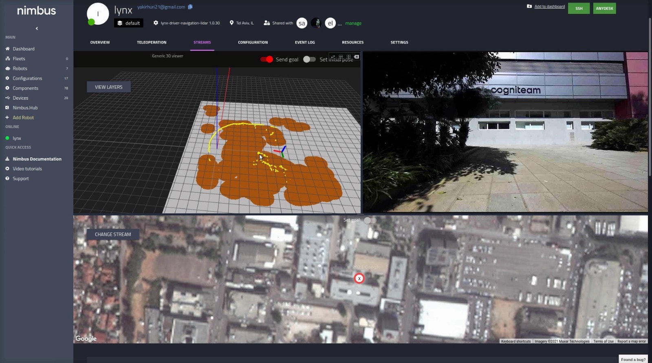Collapse the sidebar with the chevron arrow
The height and width of the screenshot is (363, 652).
pyautogui.click(x=37, y=28)
